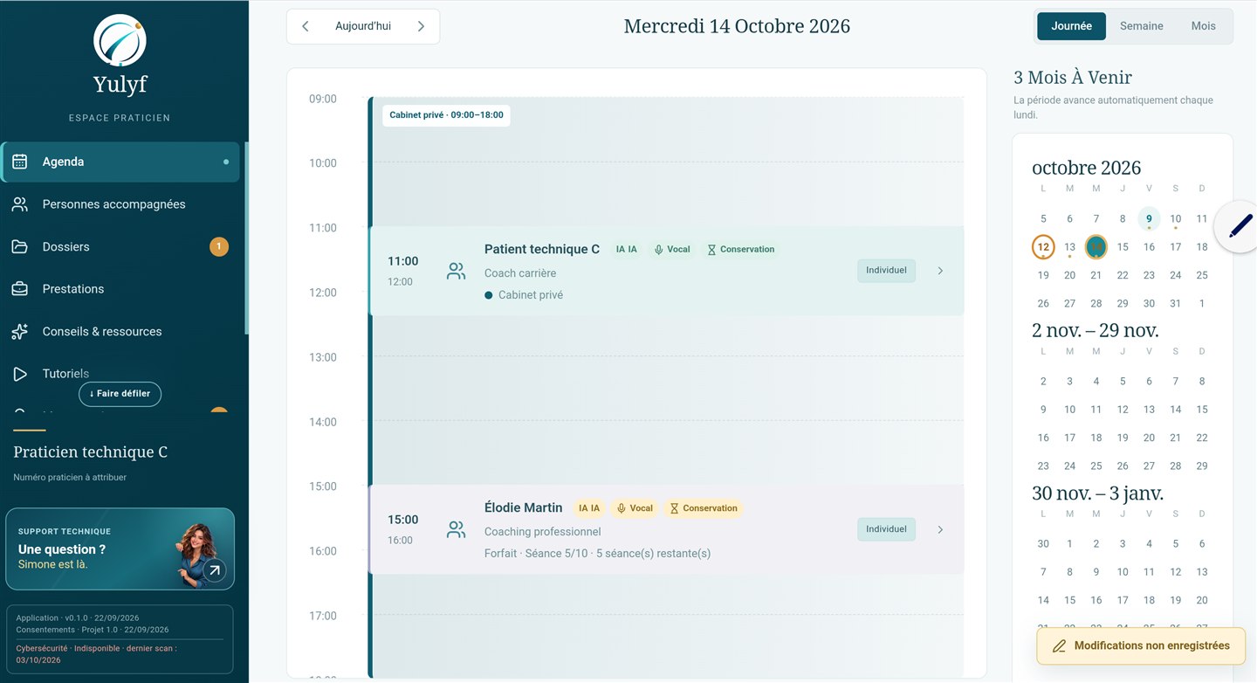Click people icon of Élodie Martin appointment
Image resolution: width=1257 pixels, height=683 pixels.
456,529
